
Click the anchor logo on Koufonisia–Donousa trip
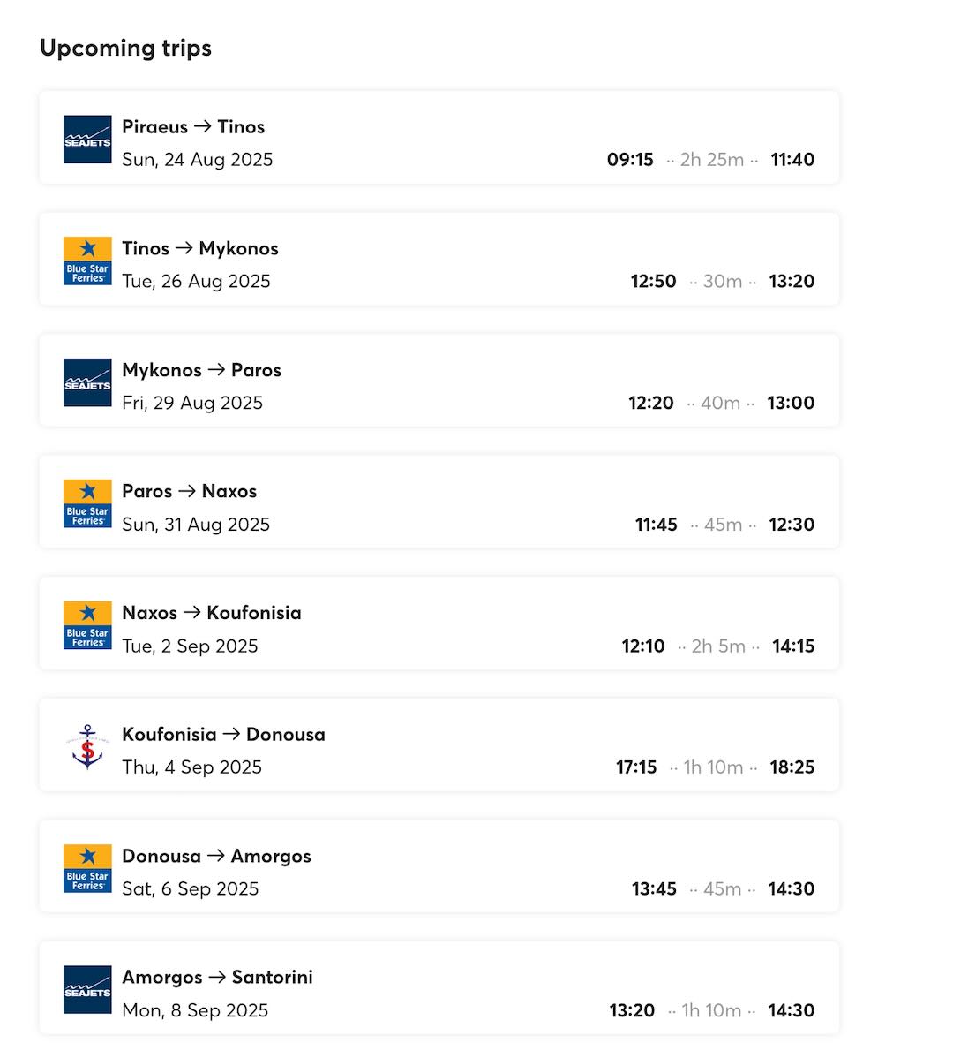click(87, 746)
